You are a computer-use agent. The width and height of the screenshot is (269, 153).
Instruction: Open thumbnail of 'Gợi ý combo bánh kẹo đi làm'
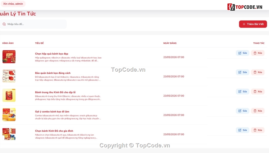click(9, 115)
